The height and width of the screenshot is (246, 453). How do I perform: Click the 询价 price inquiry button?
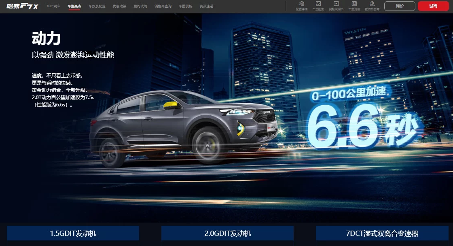coord(400,6)
